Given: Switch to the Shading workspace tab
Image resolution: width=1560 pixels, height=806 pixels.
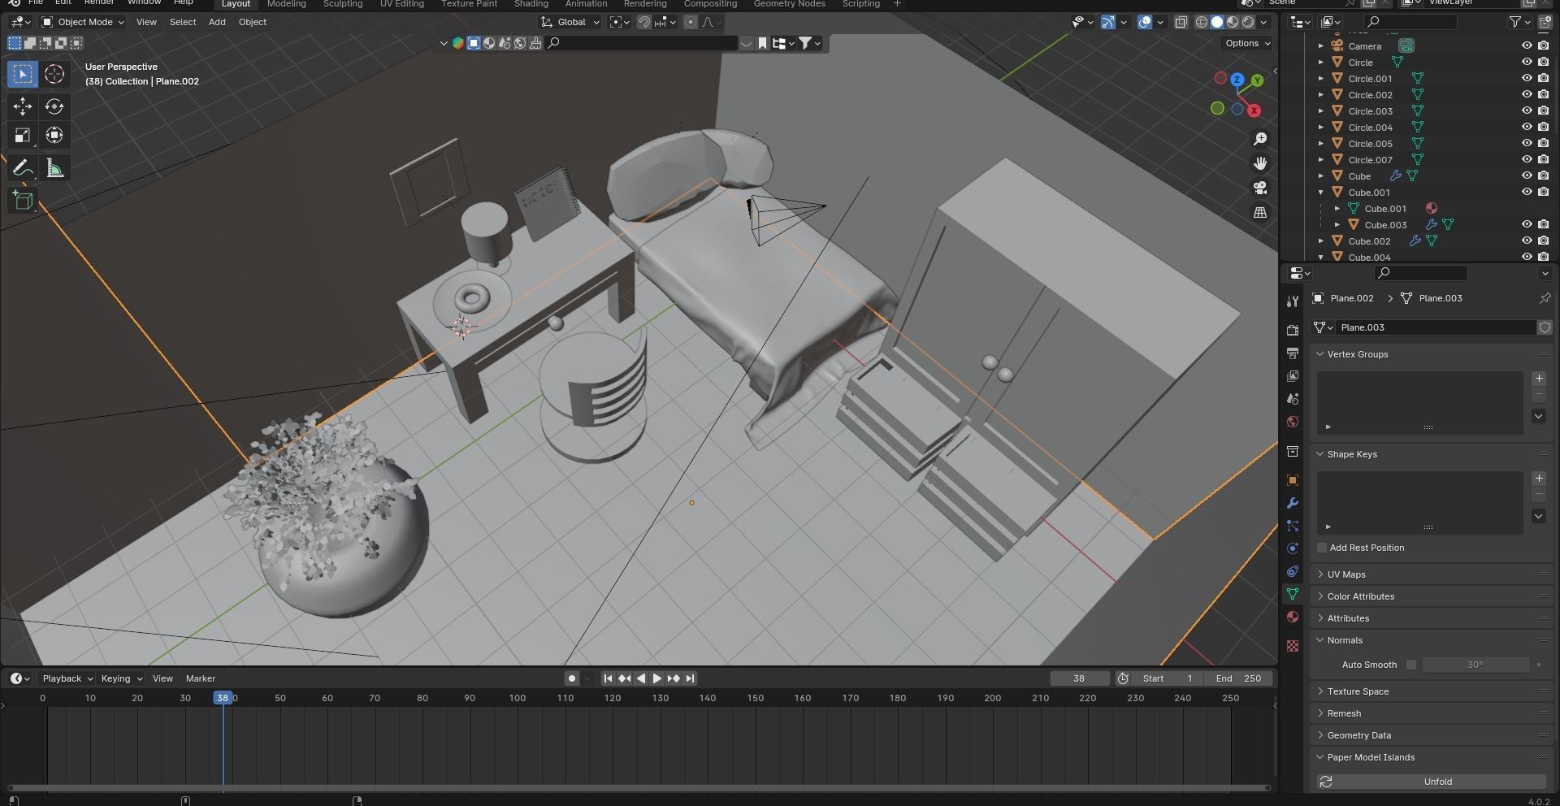Looking at the screenshot, I should click(531, 4).
